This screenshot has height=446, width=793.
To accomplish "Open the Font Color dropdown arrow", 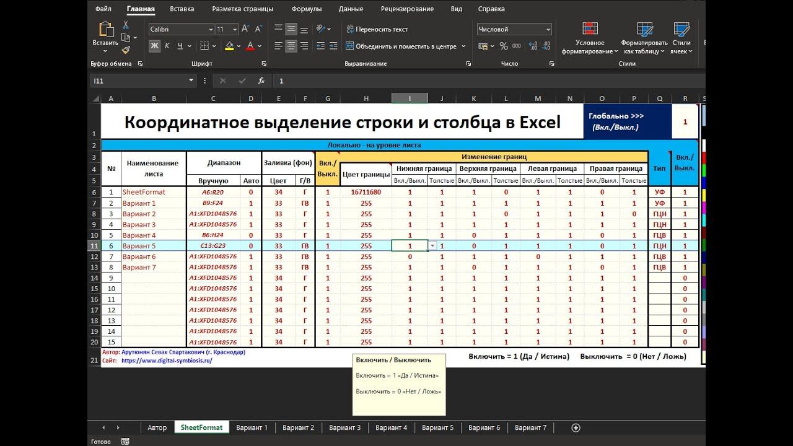I will tap(260, 46).
